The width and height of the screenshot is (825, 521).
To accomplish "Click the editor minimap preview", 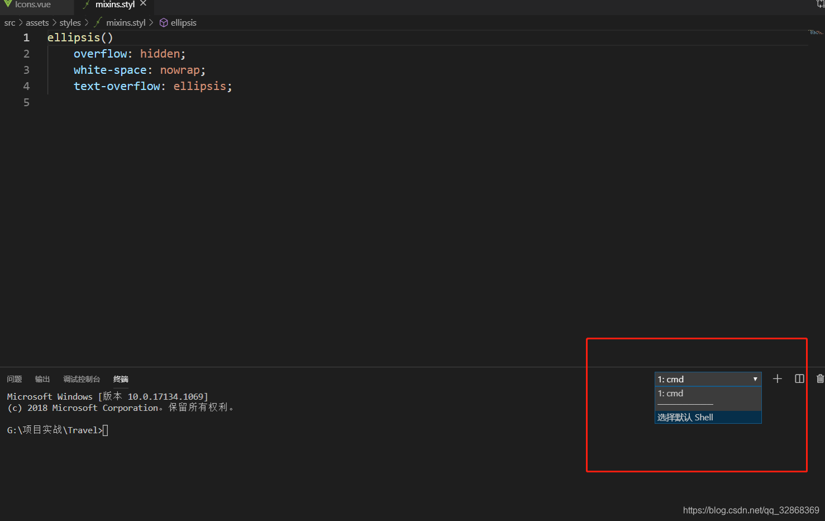I will tap(816, 32).
